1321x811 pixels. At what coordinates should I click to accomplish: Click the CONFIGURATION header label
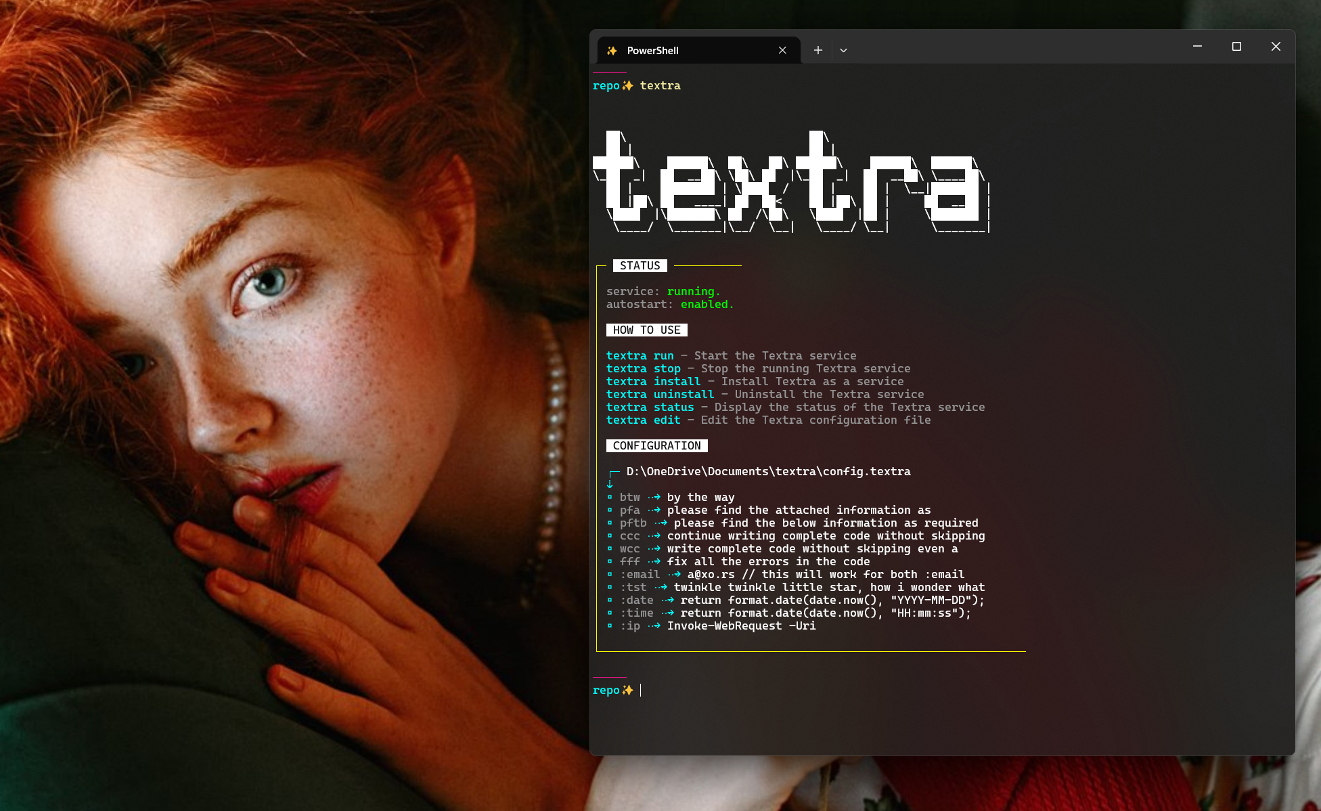pyautogui.click(x=656, y=445)
